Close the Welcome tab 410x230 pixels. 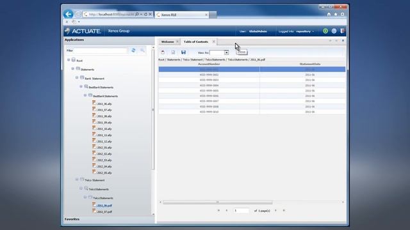(x=177, y=42)
